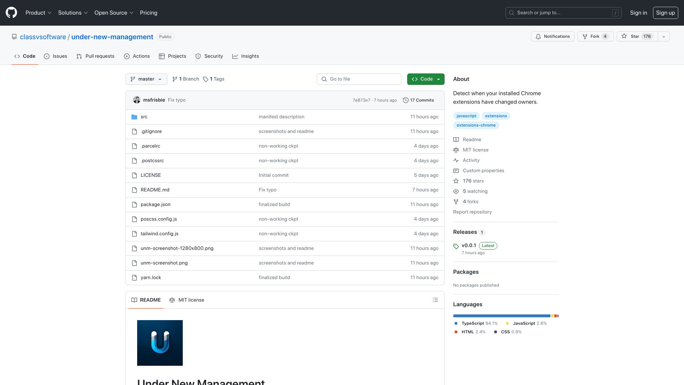This screenshot has width=684, height=385.
Task: Click the tag icon next to v0.0.1
Action: (x=456, y=246)
